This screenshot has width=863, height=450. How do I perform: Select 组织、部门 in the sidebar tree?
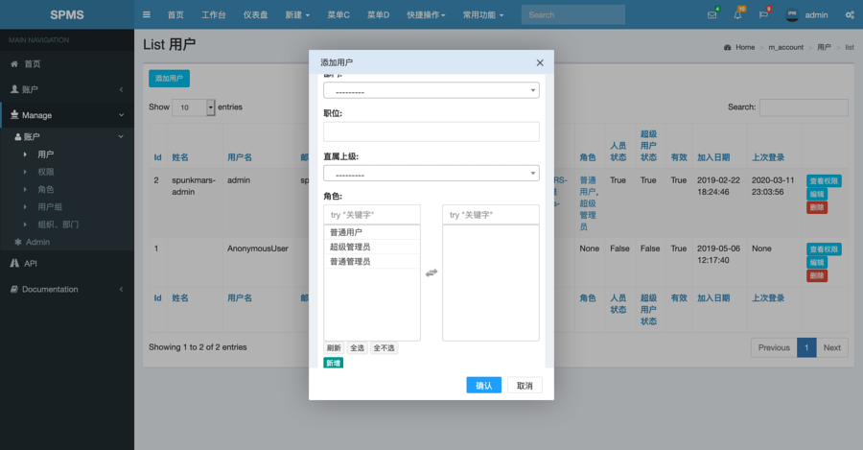coord(58,225)
